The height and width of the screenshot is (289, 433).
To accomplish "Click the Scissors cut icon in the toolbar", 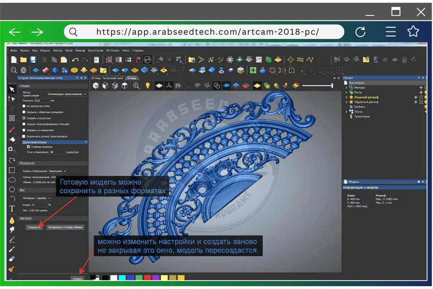I will [x=44, y=59].
